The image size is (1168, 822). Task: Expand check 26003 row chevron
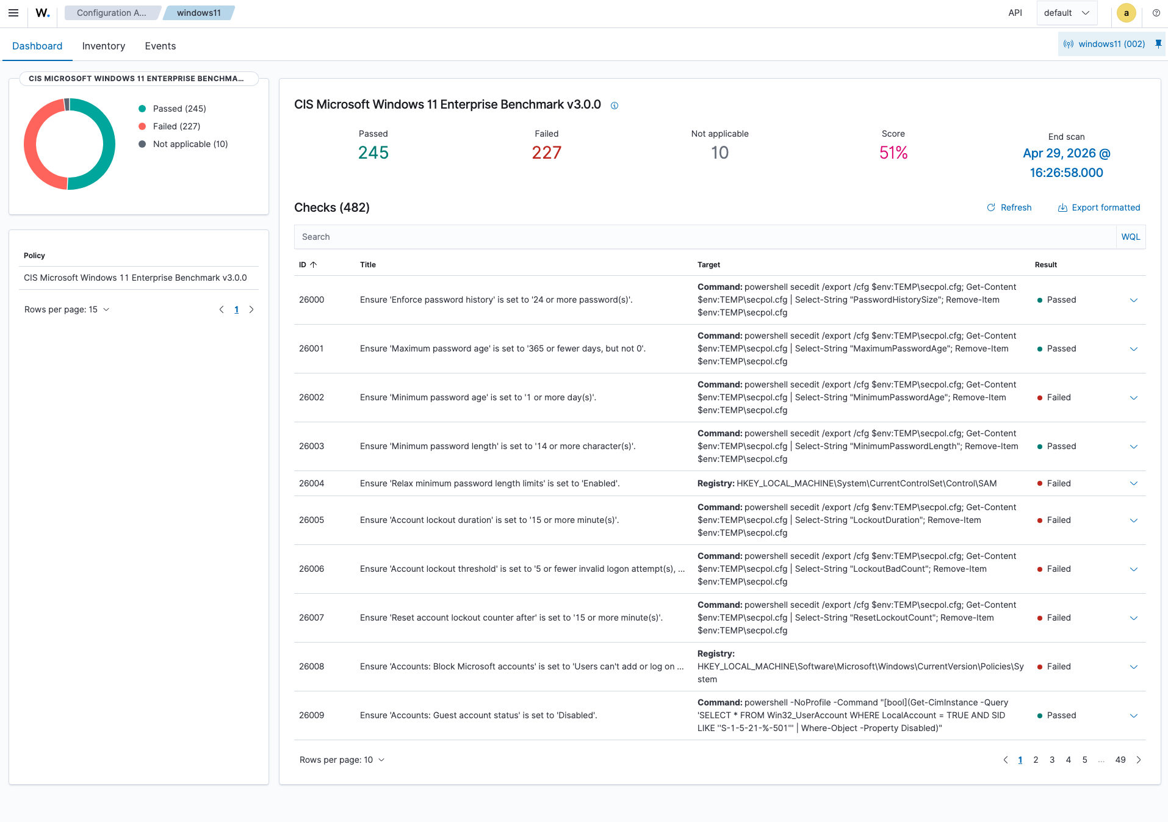point(1134,446)
